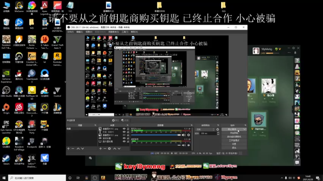The height and width of the screenshot is (181, 323).
Task: Open the WeGame desktop shortcut
Action: pos(19,7)
